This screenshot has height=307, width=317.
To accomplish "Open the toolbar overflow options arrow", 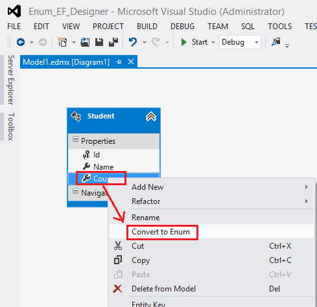I will click(x=287, y=46).
